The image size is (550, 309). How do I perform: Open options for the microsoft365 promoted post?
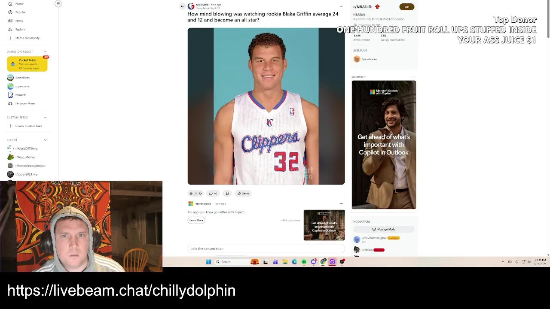(x=341, y=204)
